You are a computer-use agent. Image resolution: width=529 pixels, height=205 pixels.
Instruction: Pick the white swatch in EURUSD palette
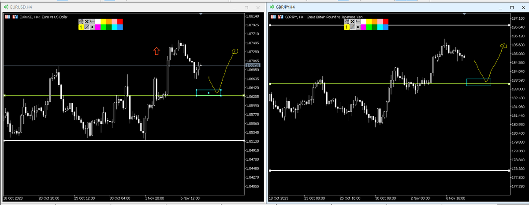pyautogui.click(x=98, y=22)
